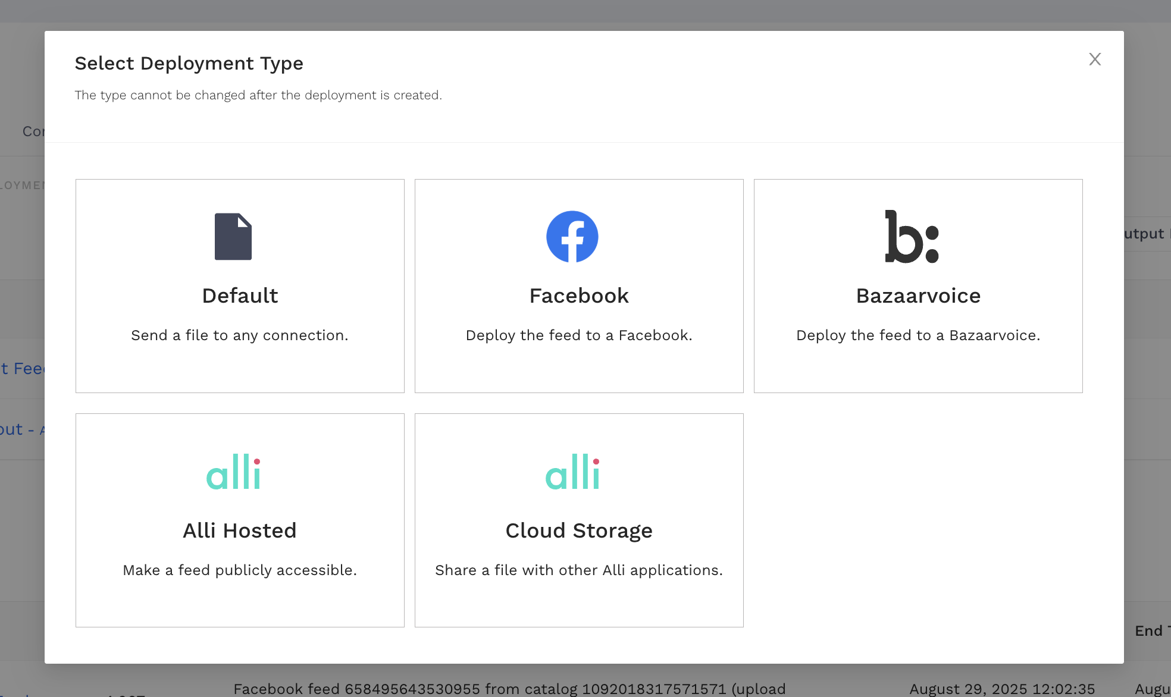
Task: Click 'Send a file to any connection' text
Action: pyautogui.click(x=240, y=335)
